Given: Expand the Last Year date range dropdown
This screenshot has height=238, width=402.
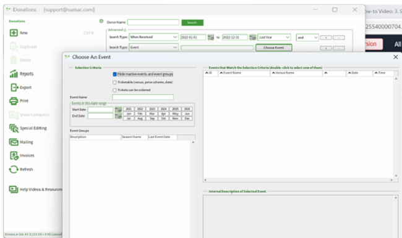Looking at the screenshot, I should [x=274, y=38].
